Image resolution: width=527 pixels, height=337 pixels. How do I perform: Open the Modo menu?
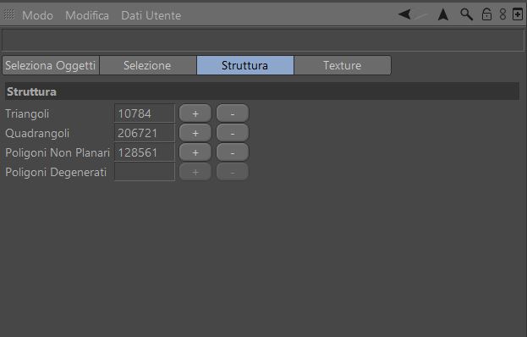(37, 15)
